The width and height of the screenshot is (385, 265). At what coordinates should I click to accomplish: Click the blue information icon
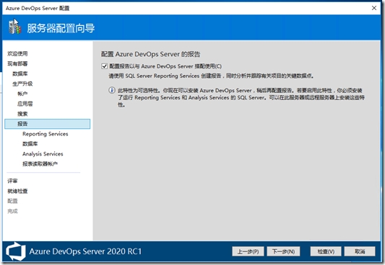point(112,90)
